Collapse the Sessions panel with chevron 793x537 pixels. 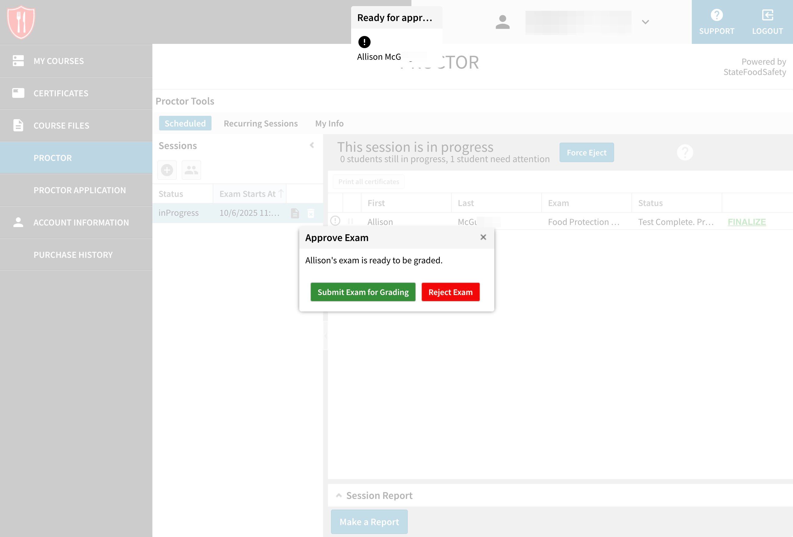[311, 145]
